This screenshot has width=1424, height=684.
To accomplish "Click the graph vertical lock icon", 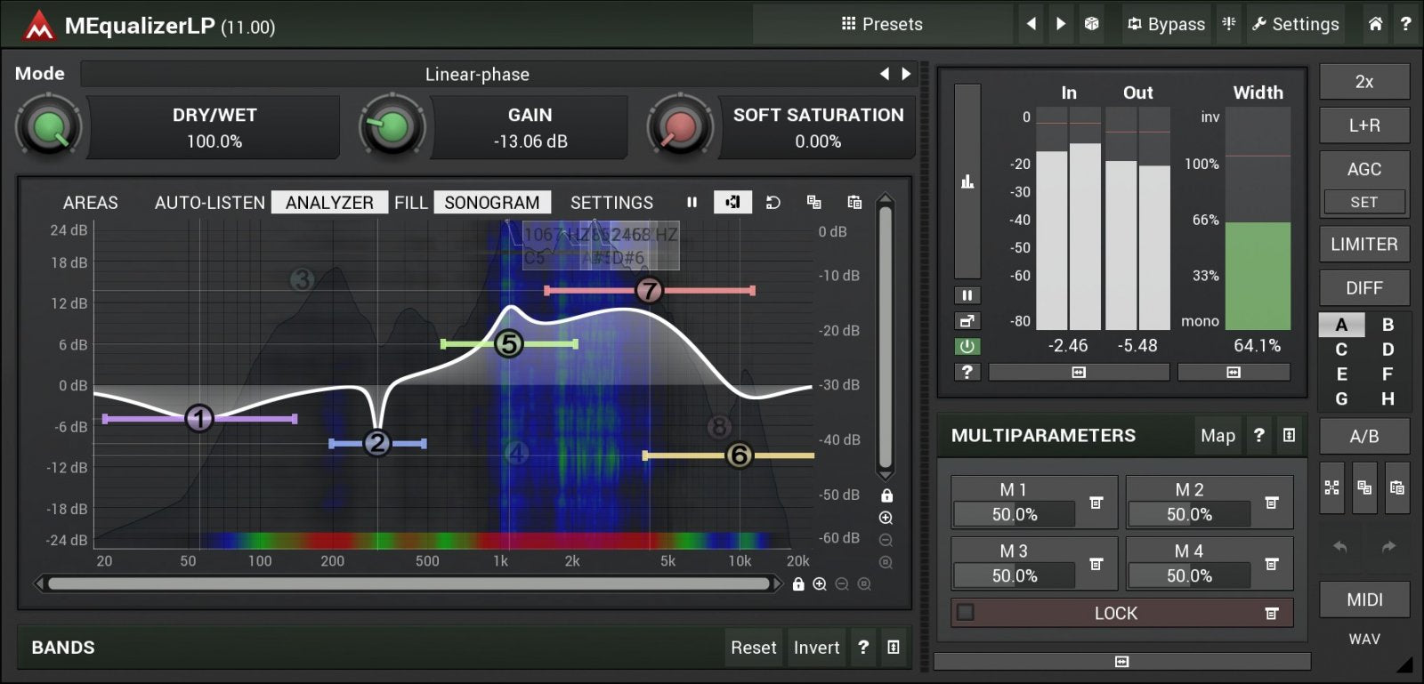I will tap(886, 495).
